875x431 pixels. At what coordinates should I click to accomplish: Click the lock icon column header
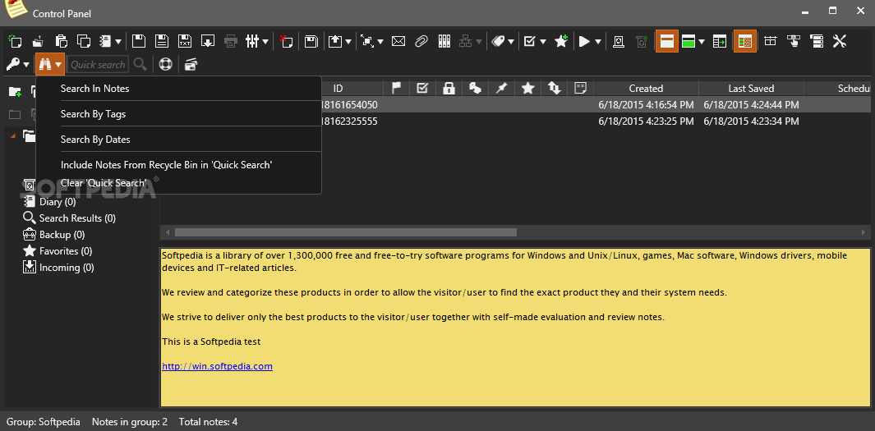[449, 88]
